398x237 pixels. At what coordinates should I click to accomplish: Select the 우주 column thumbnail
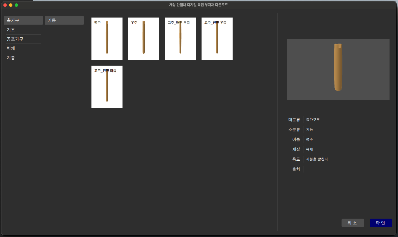click(x=144, y=39)
